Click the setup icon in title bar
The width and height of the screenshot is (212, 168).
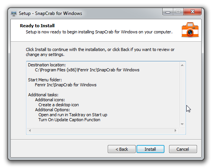pyautogui.click(x=14, y=13)
